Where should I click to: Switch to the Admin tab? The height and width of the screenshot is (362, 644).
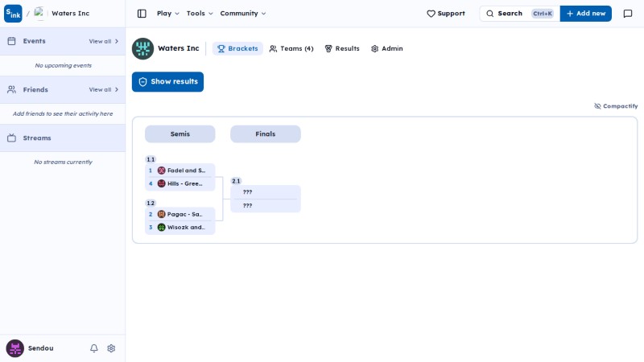coord(386,48)
